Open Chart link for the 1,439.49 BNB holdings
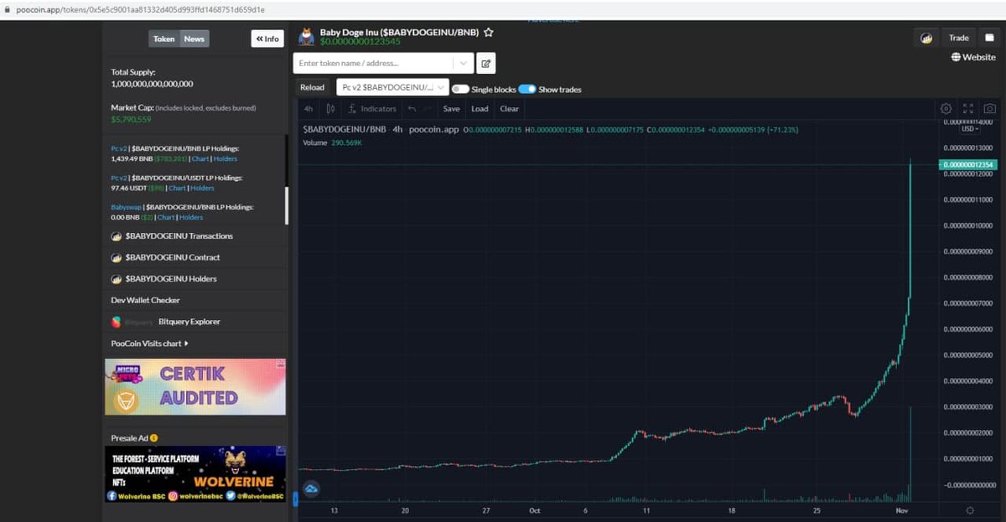Screen dimensions: 1006x522 click(x=200, y=158)
